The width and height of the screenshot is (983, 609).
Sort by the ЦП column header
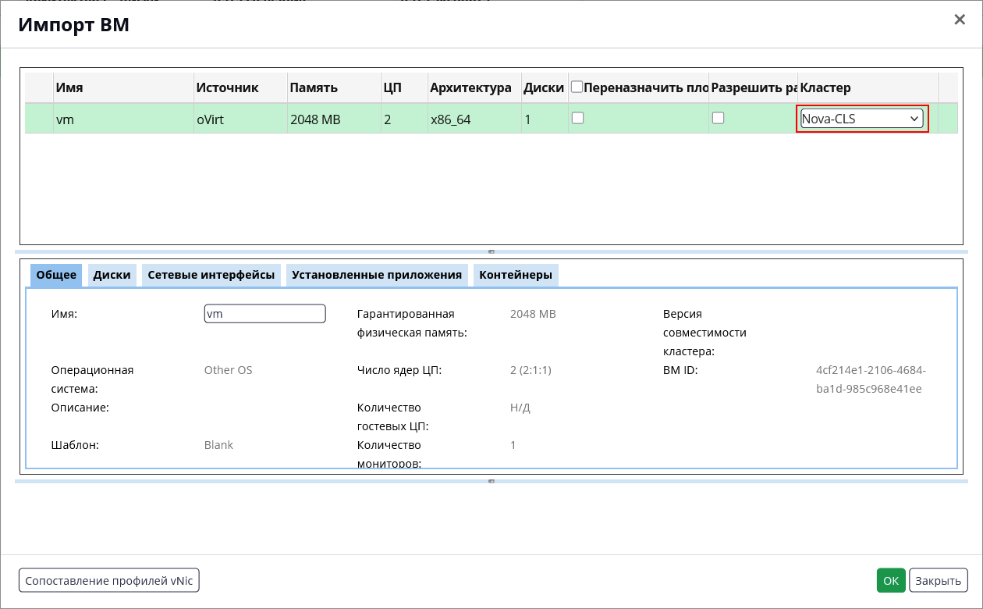click(404, 87)
